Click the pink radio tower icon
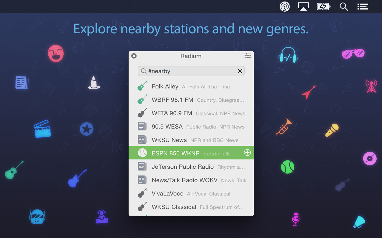The width and height of the screenshot is (382, 238). click(x=371, y=86)
